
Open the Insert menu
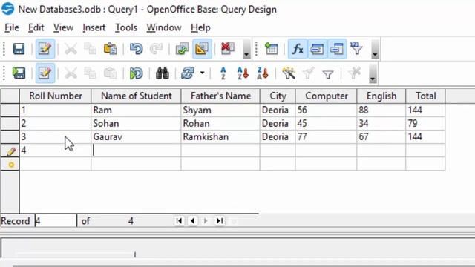click(x=94, y=27)
